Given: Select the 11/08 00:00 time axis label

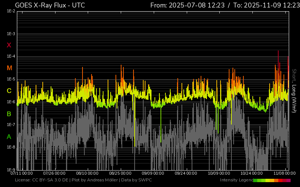Looking at the screenshot, I should click(x=285, y=174).
